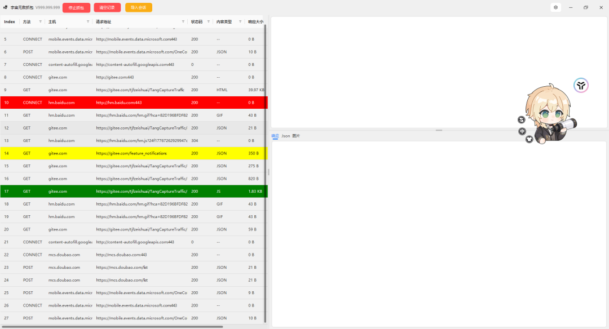Open the filter funnel on the 主机 column
The height and width of the screenshot is (329, 609).
(x=89, y=21)
